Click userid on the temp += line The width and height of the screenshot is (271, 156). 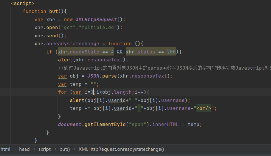[x=123, y=108]
